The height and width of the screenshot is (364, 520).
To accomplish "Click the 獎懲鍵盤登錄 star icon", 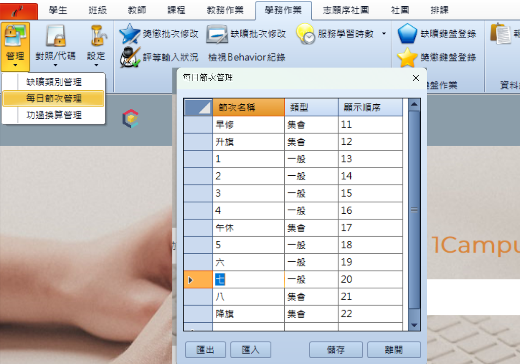I will (408, 57).
